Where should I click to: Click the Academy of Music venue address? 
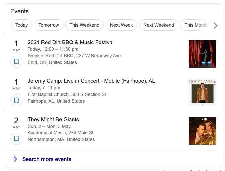click(60, 133)
